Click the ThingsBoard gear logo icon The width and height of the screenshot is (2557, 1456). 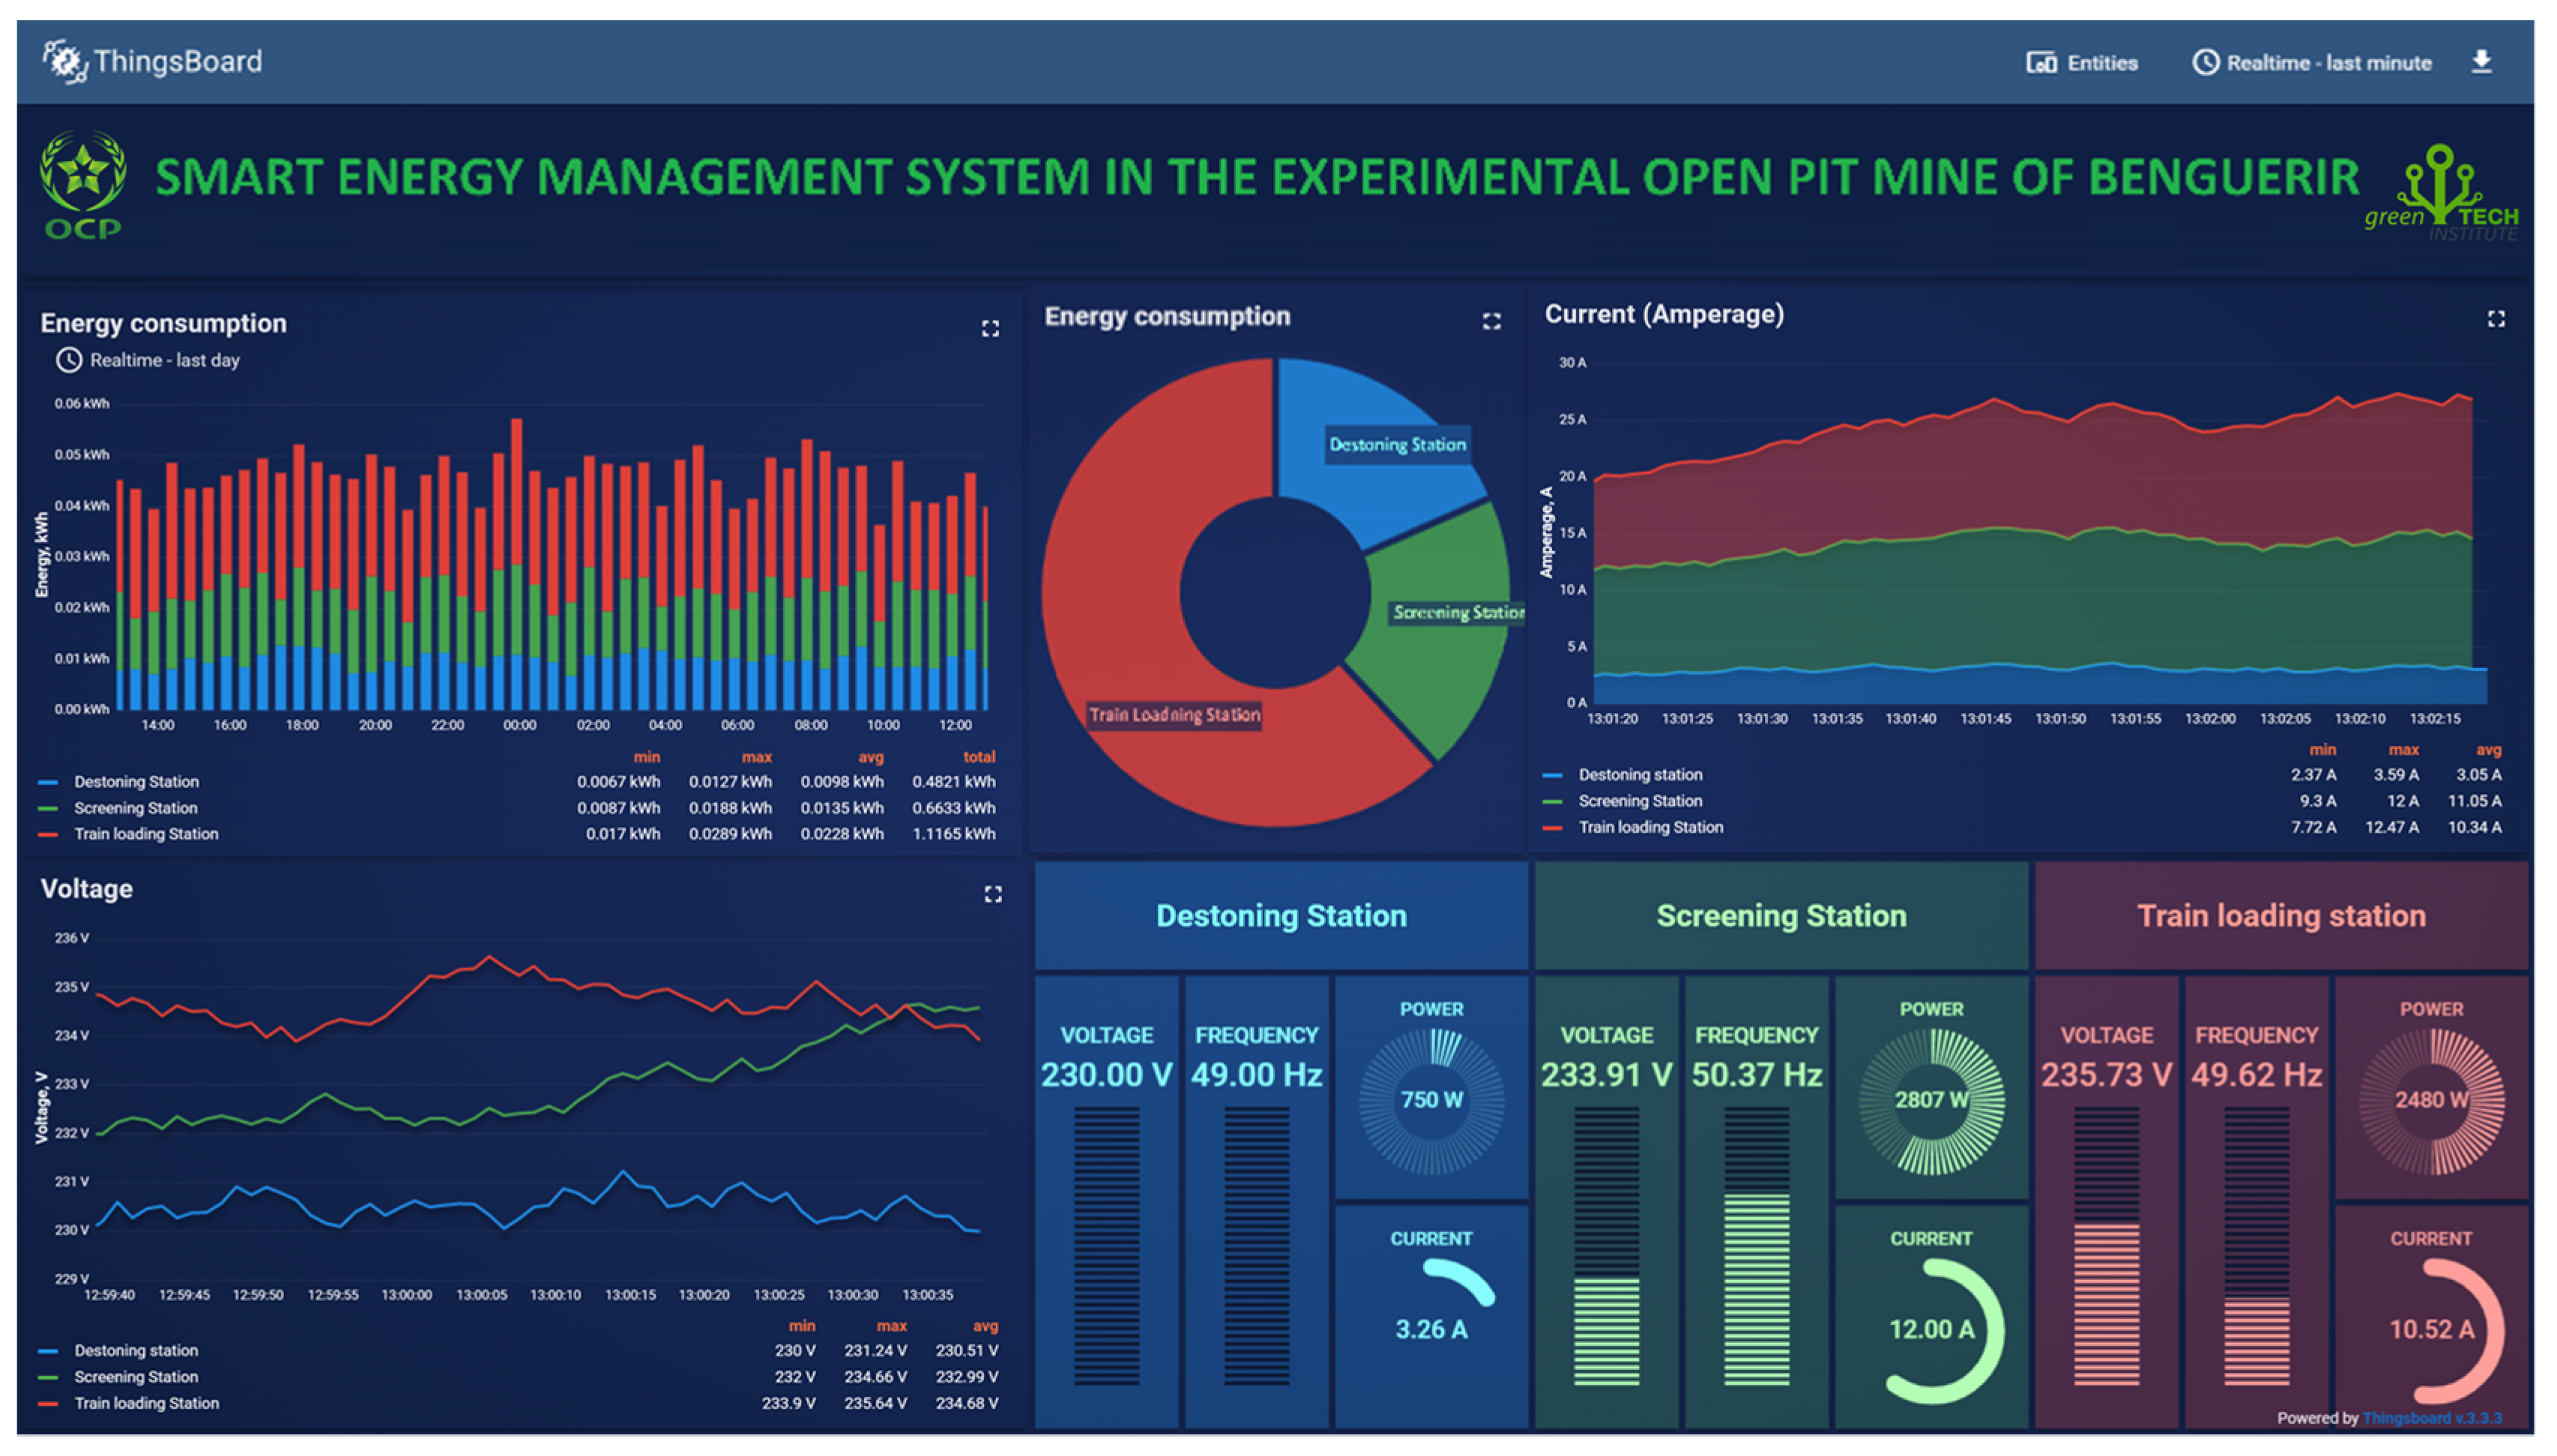66,62
